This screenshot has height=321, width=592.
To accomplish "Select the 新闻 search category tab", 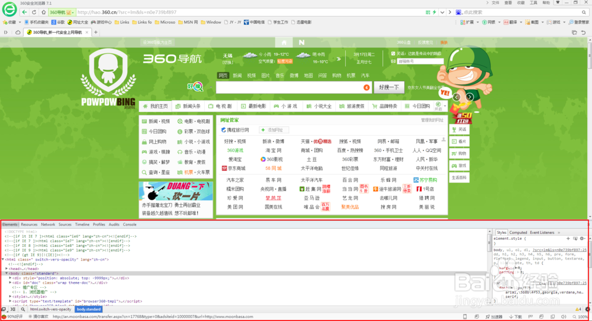I will [237, 76].
